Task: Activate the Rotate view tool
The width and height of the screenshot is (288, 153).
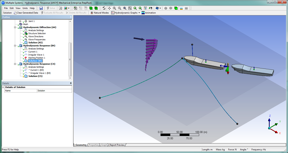Action: coord(104,8)
